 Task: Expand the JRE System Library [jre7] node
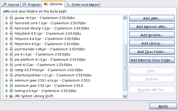6,96
